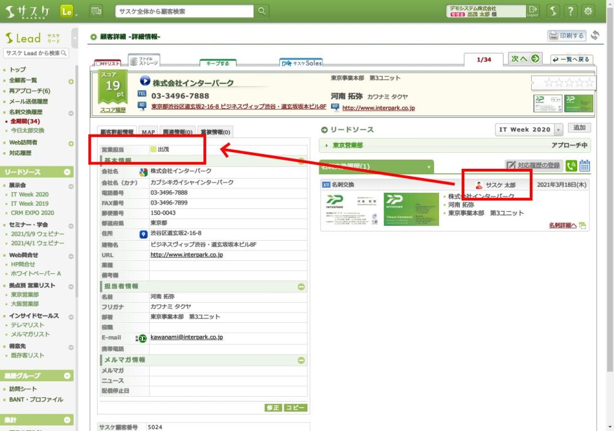Switch to the 関連情報(0) tab
This screenshot has height=431, width=614.
(x=178, y=132)
